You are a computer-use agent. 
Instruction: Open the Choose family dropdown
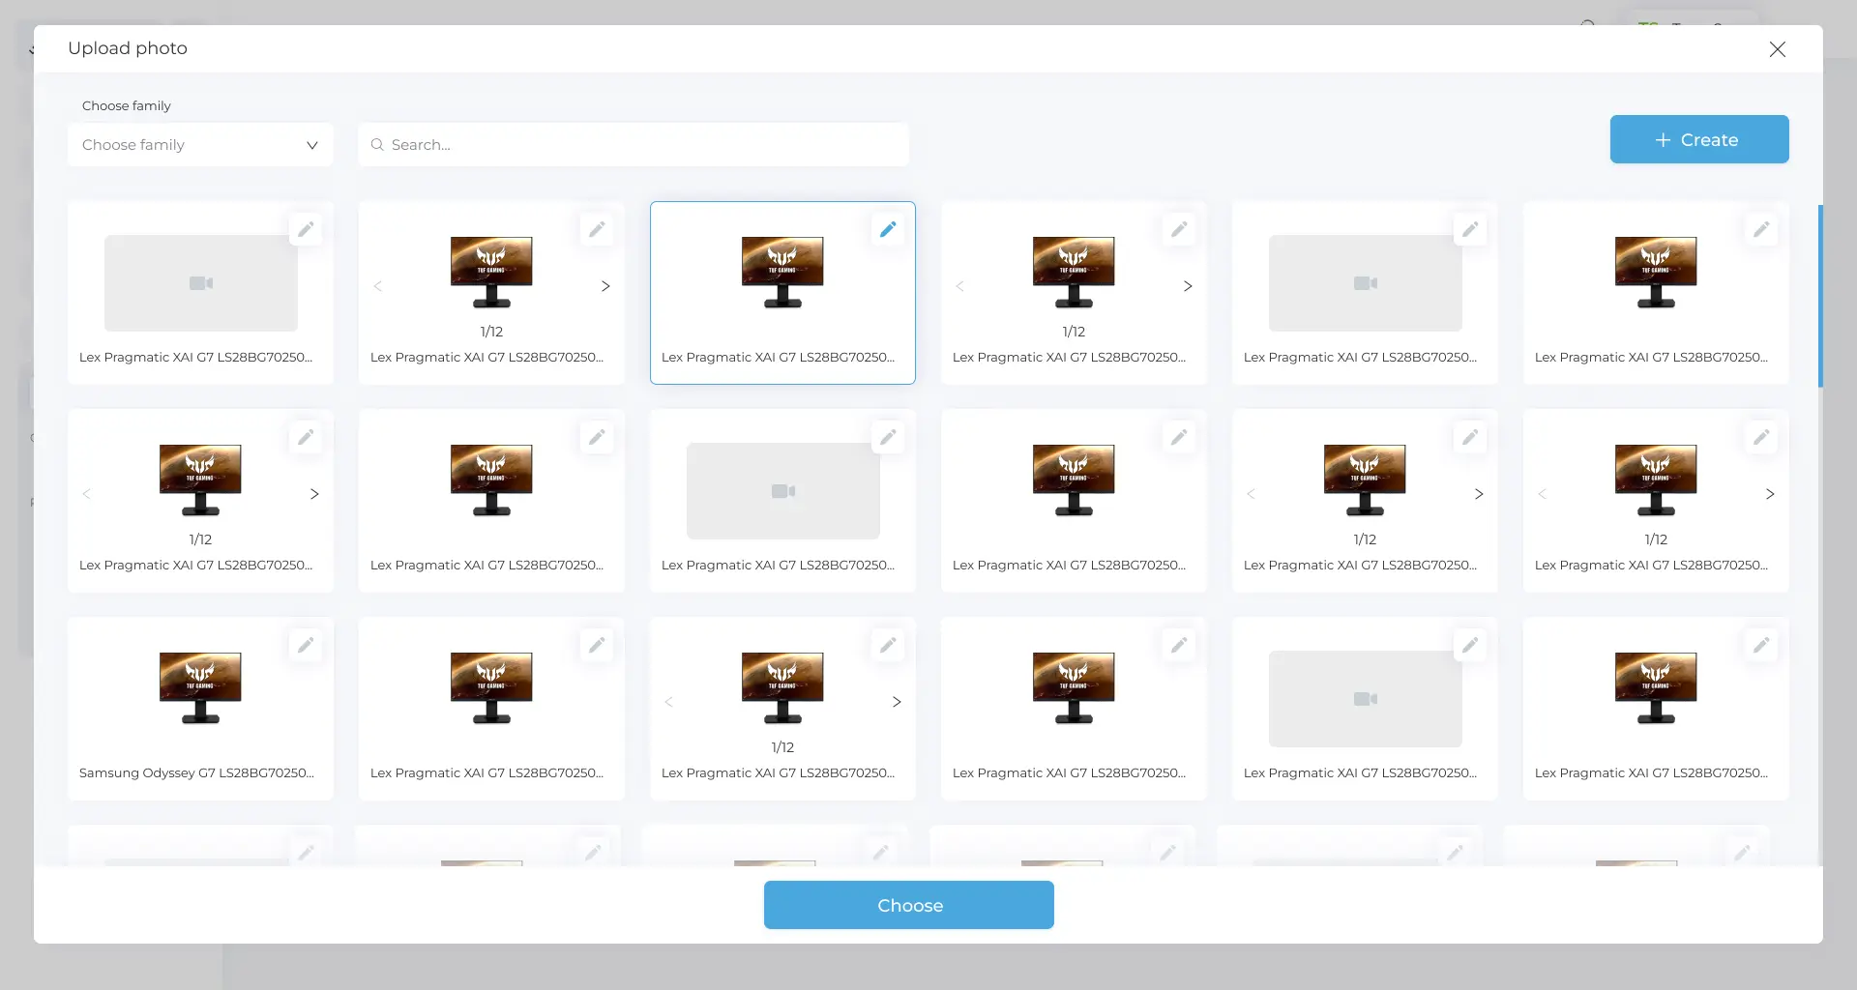200,145
